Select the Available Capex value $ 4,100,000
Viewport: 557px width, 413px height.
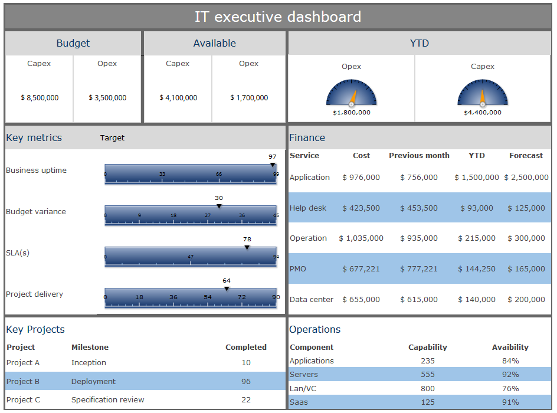(178, 98)
